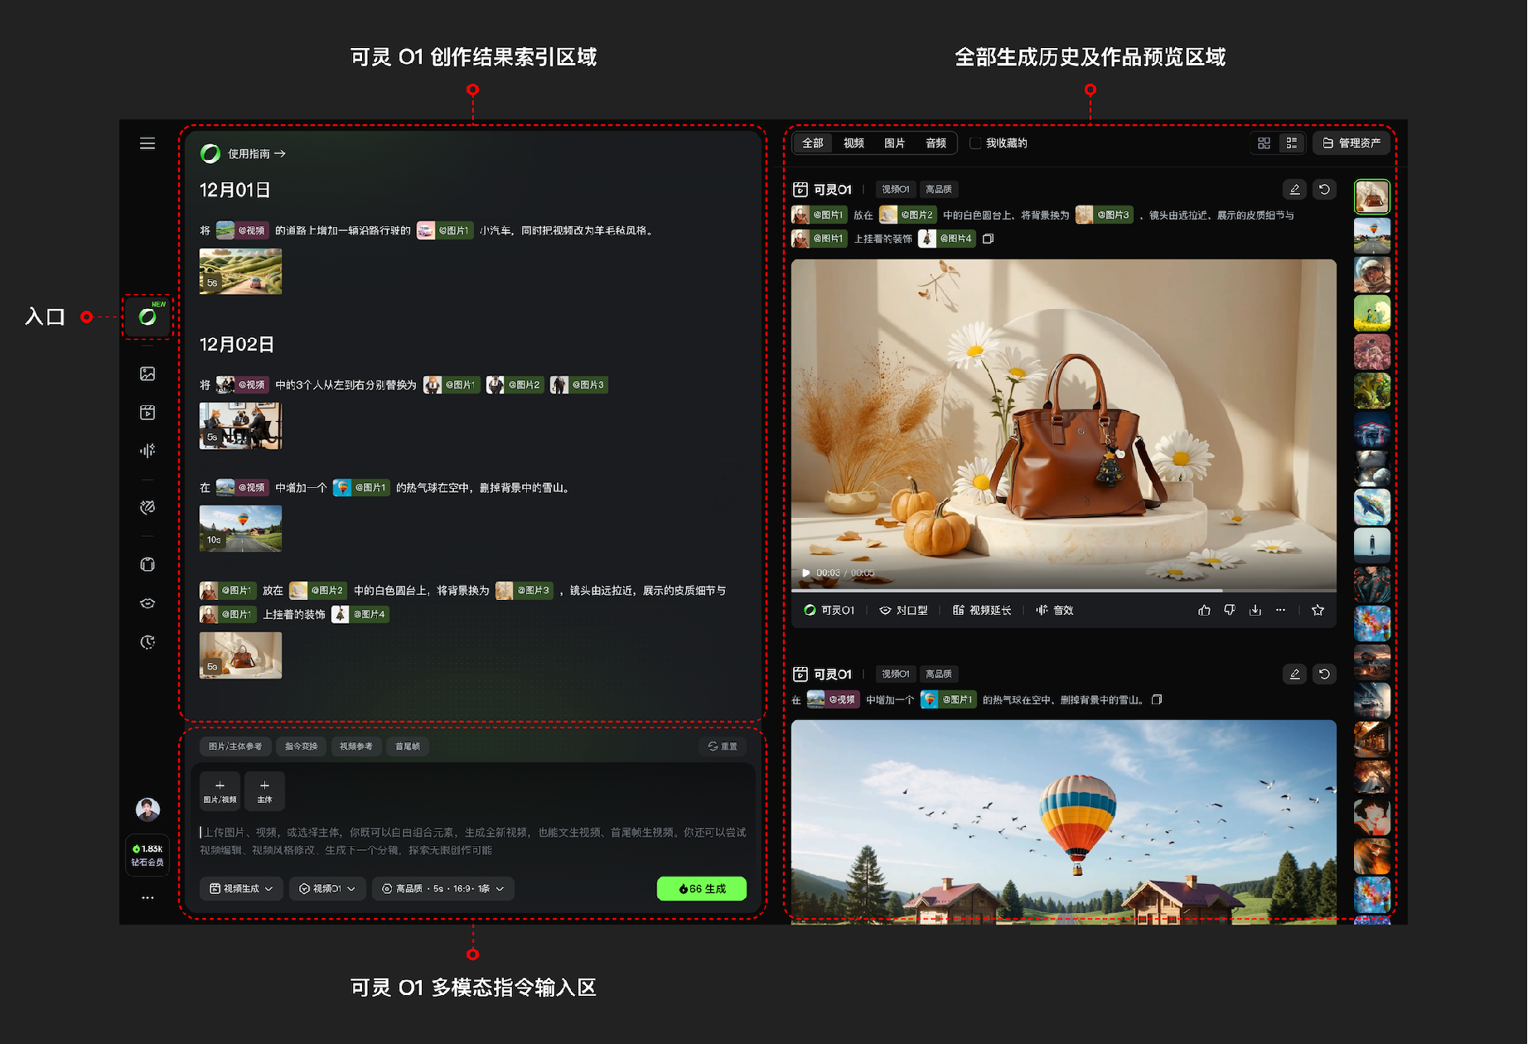Viewport: 1528px width, 1044px height.
Task: Open the 视频O1 model dropdown
Action: (327, 888)
